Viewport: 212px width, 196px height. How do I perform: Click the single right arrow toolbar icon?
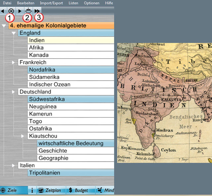20,11
